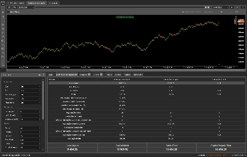Expand the Take Profit dropdown in parameters
Image resolution: width=247 pixels, height=157 pixels.
click(30, 103)
